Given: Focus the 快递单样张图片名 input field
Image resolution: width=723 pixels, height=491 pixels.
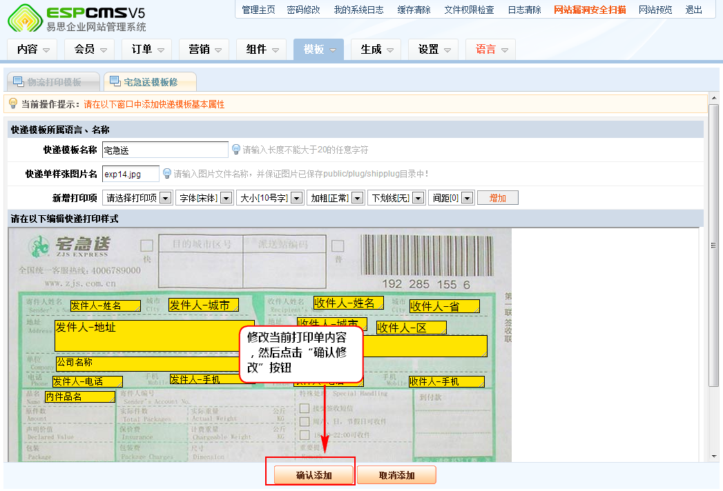Looking at the screenshot, I should 131,174.
